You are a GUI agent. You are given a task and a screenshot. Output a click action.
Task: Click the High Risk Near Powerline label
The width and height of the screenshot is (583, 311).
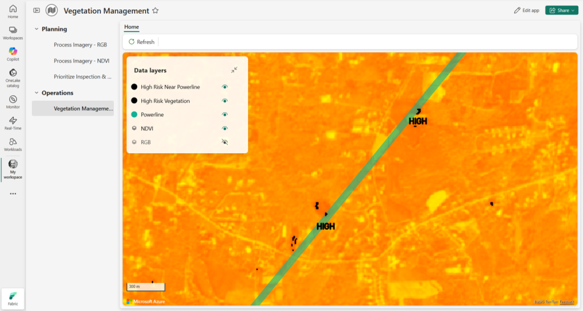(170, 87)
